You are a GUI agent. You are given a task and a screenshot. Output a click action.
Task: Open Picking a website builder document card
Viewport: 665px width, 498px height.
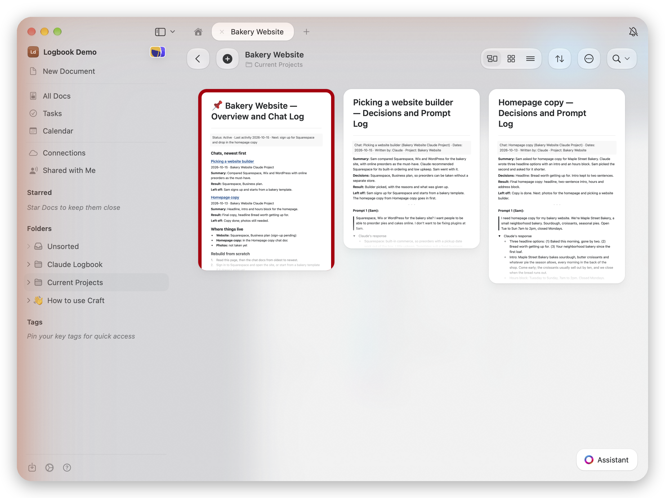click(411, 169)
